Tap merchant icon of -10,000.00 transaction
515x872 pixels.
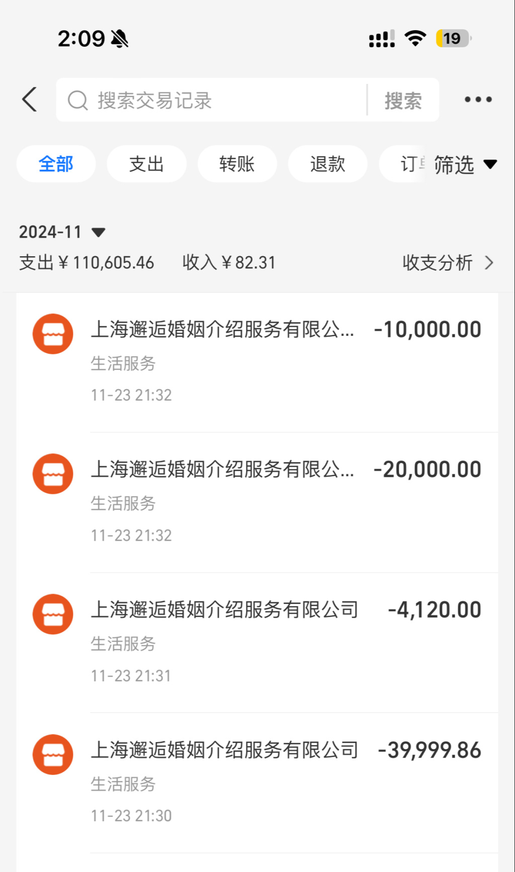(53, 334)
